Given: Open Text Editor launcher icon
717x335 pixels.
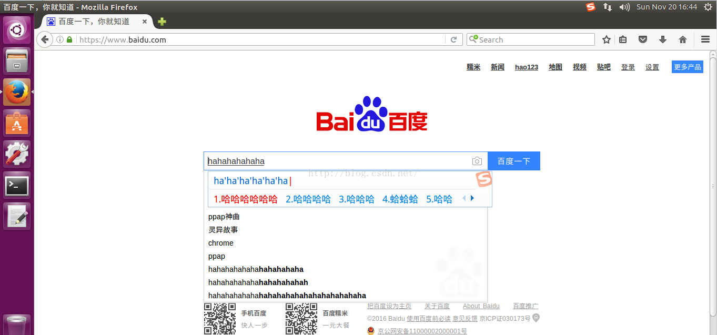Looking at the screenshot, I should (17, 216).
